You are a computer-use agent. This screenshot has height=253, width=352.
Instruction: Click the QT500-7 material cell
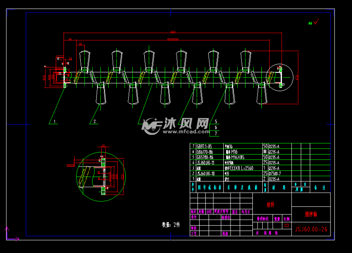coord(275,173)
